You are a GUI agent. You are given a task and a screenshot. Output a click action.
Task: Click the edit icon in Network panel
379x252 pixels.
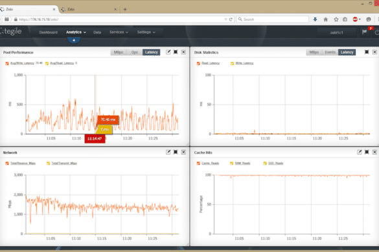[x=168, y=152]
